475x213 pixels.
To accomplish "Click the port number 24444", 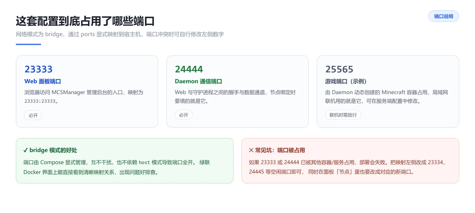I will (189, 69).
